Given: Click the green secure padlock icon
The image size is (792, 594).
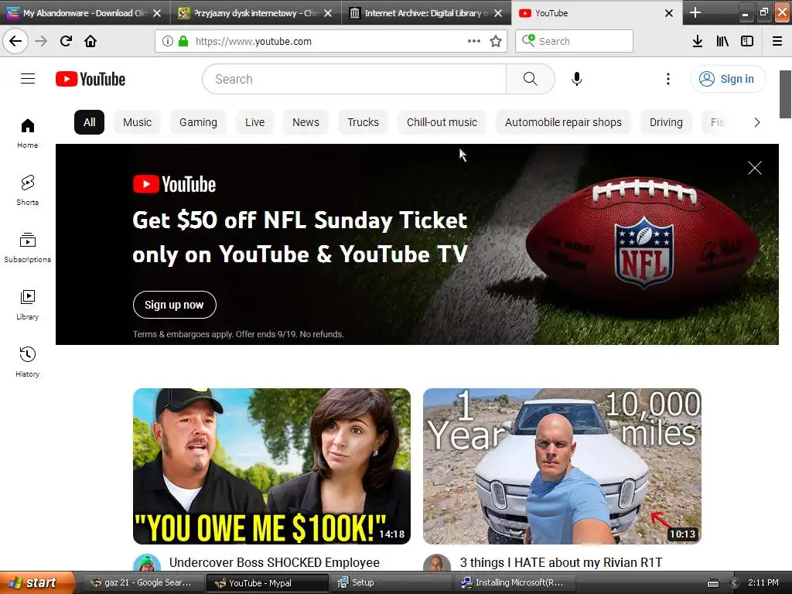Looking at the screenshot, I should [x=183, y=41].
